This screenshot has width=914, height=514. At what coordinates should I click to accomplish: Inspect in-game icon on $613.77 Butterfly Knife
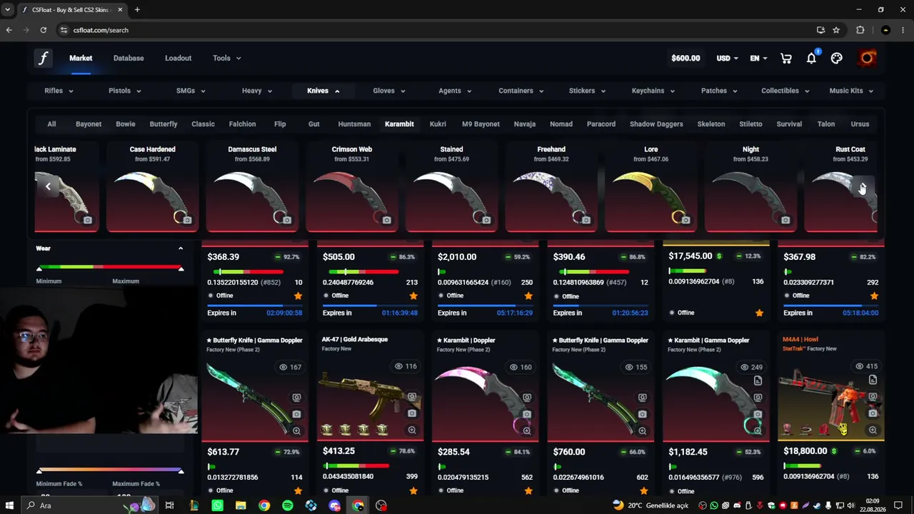(296, 398)
